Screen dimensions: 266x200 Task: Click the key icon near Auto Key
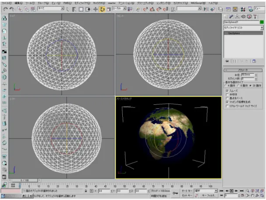(x=175, y=193)
